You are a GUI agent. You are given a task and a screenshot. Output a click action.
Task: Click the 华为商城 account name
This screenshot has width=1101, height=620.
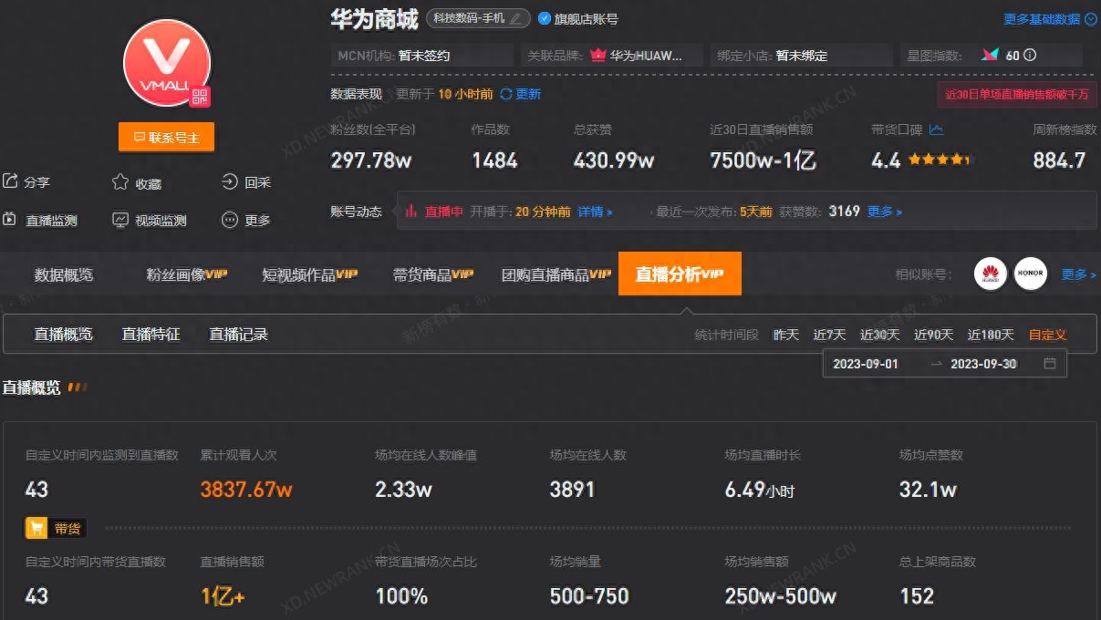pyautogui.click(x=374, y=17)
